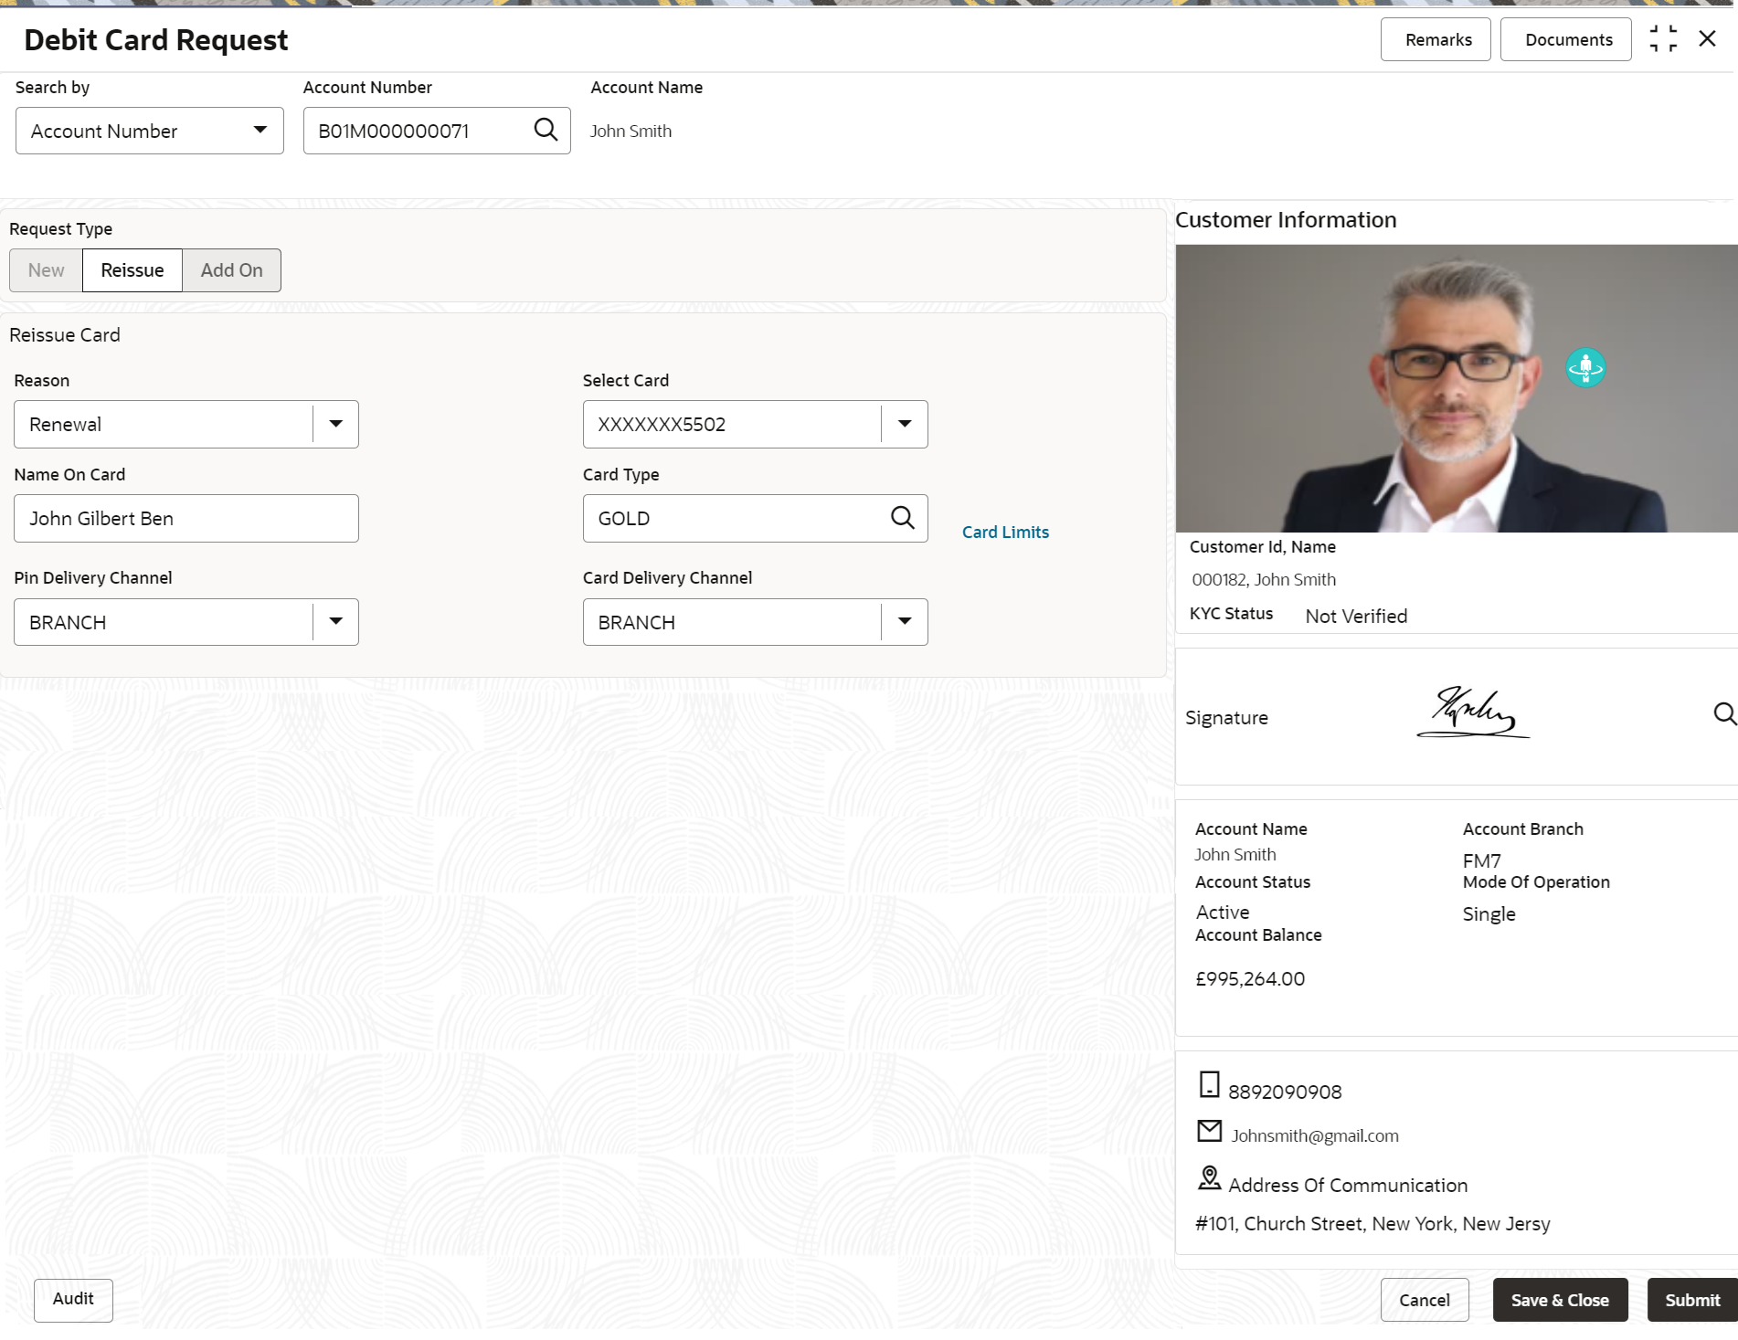The height and width of the screenshot is (1340, 1738).
Task: Click the address location pin icon
Action: pos(1209,1178)
